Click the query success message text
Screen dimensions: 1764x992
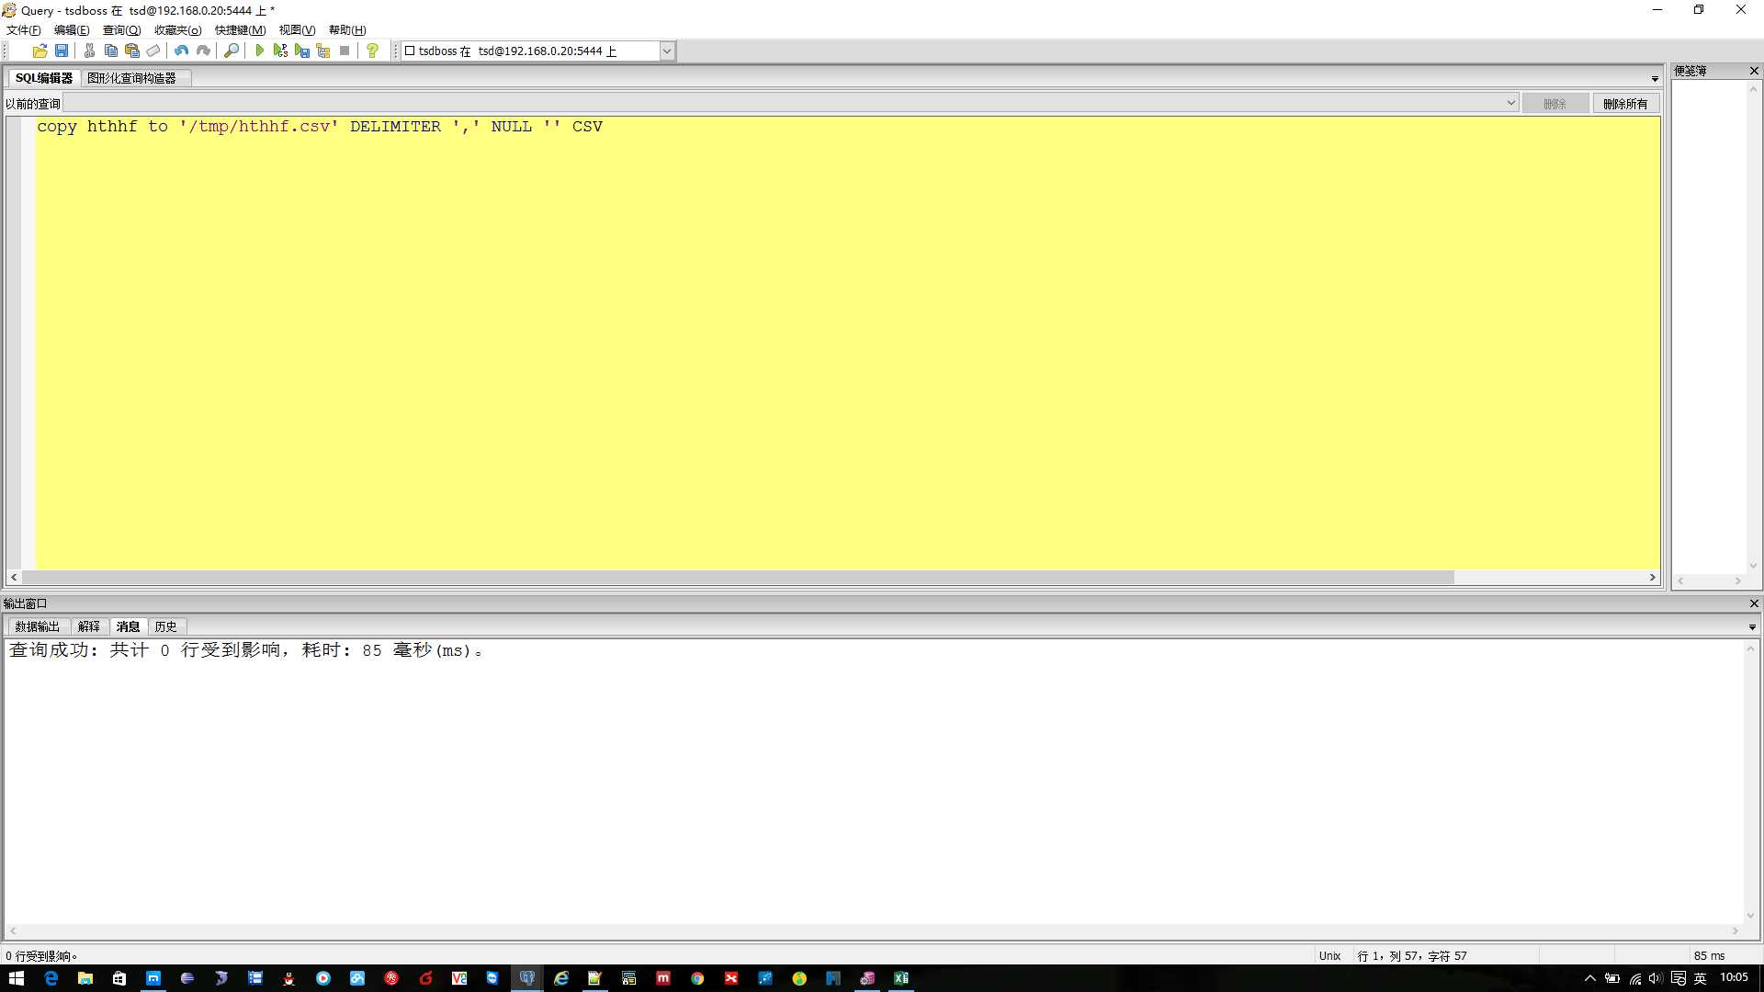(245, 650)
